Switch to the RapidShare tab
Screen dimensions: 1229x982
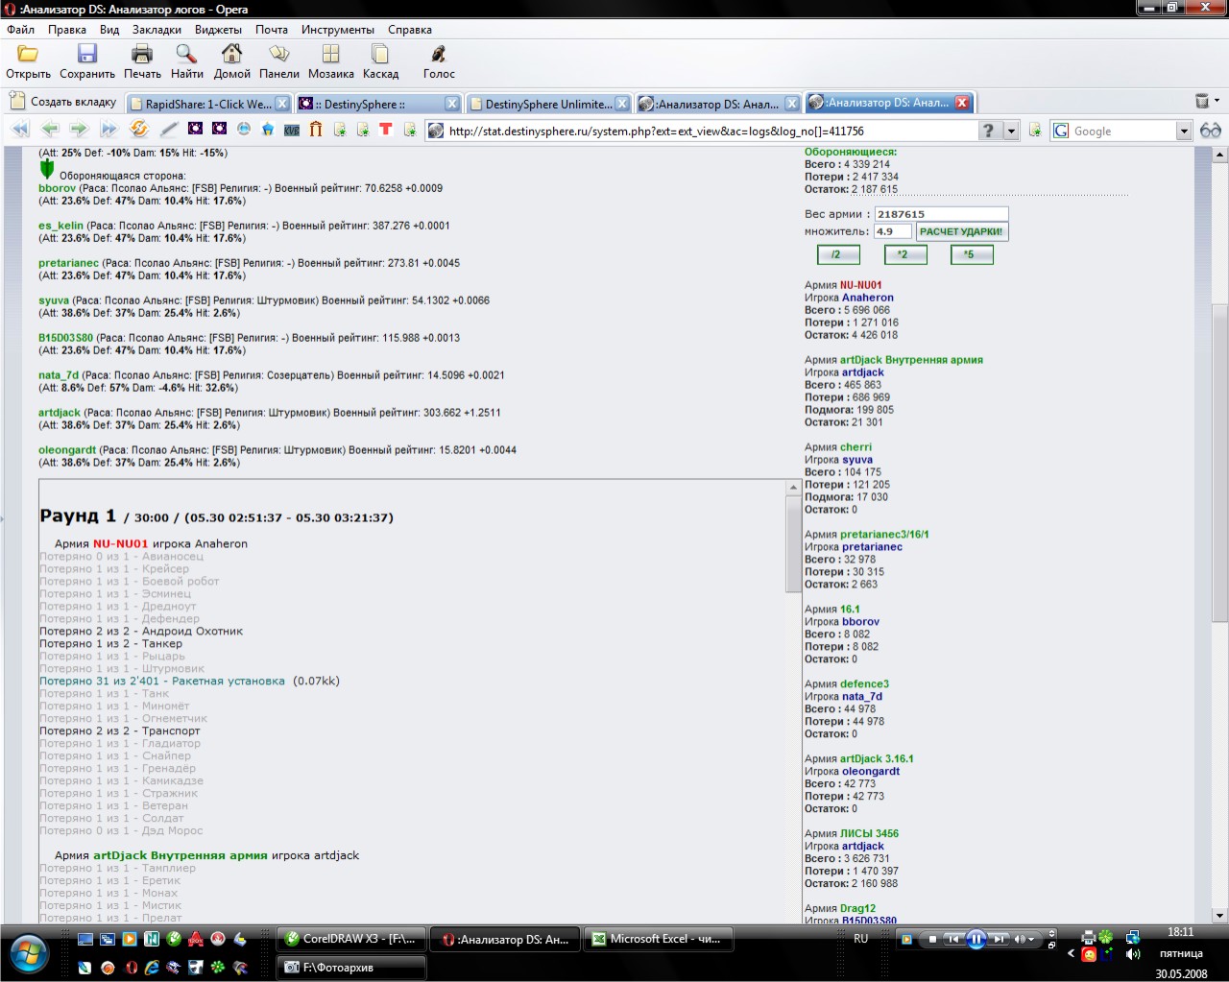tap(207, 104)
